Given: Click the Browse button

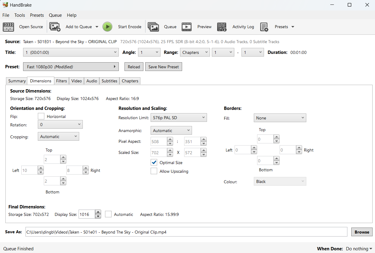Looking at the screenshot, I should tap(362, 232).
